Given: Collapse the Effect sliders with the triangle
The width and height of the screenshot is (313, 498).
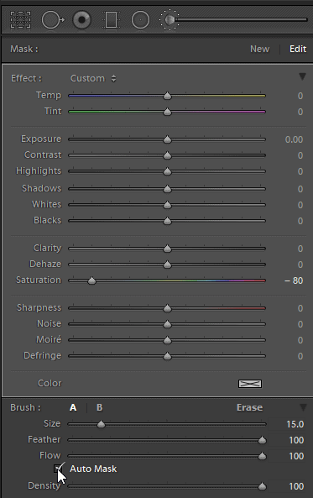Looking at the screenshot, I should click(302, 76).
